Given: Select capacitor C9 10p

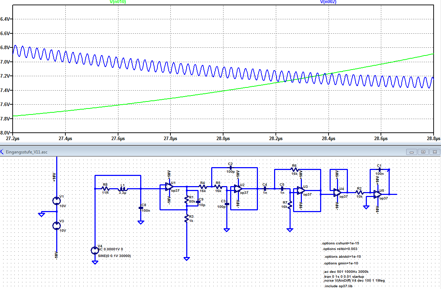Looking at the screenshot, I should (x=198, y=202).
